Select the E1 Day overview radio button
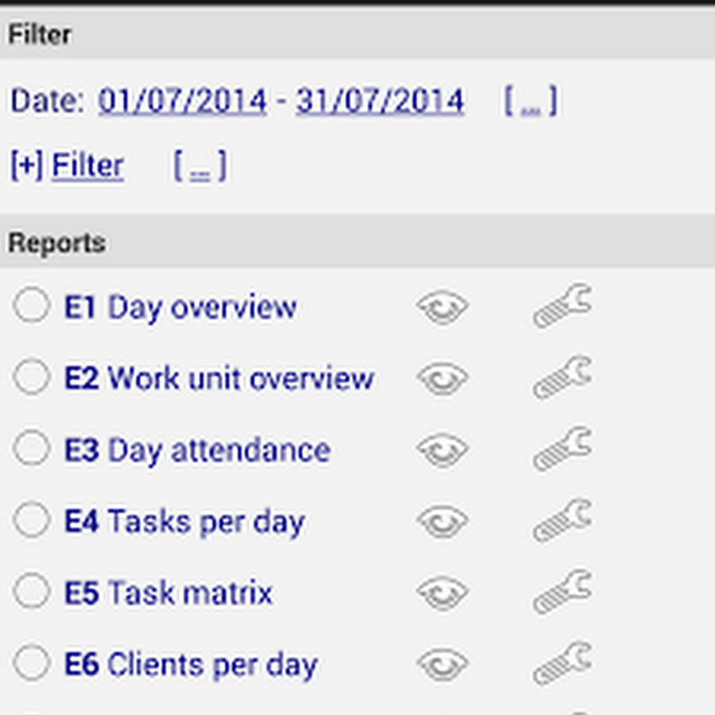This screenshot has width=715, height=715. 32,306
